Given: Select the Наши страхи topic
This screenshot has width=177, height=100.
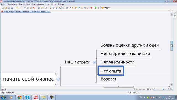Looking at the screenshot, I should click(x=77, y=62).
